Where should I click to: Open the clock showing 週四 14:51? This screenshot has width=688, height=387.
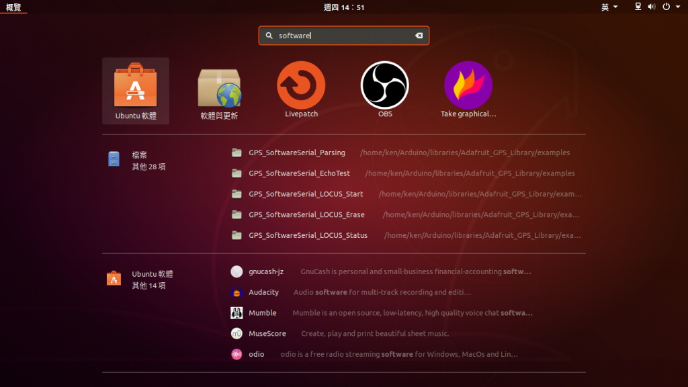coord(344,7)
